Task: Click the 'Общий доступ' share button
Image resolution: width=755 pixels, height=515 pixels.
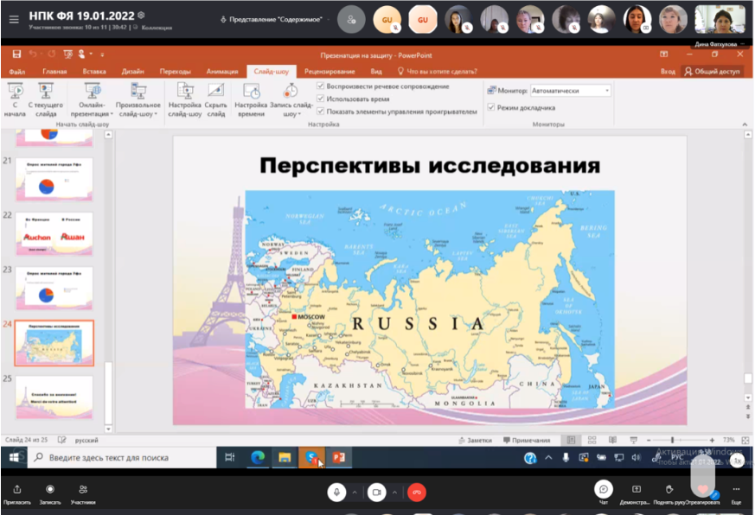Action: [712, 72]
